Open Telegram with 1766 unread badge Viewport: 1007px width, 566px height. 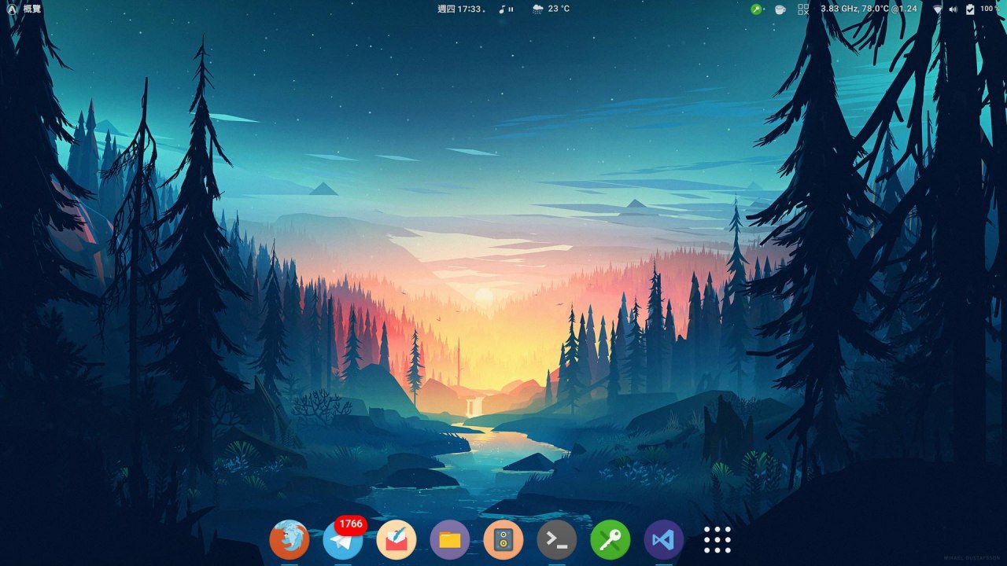click(x=343, y=540)
